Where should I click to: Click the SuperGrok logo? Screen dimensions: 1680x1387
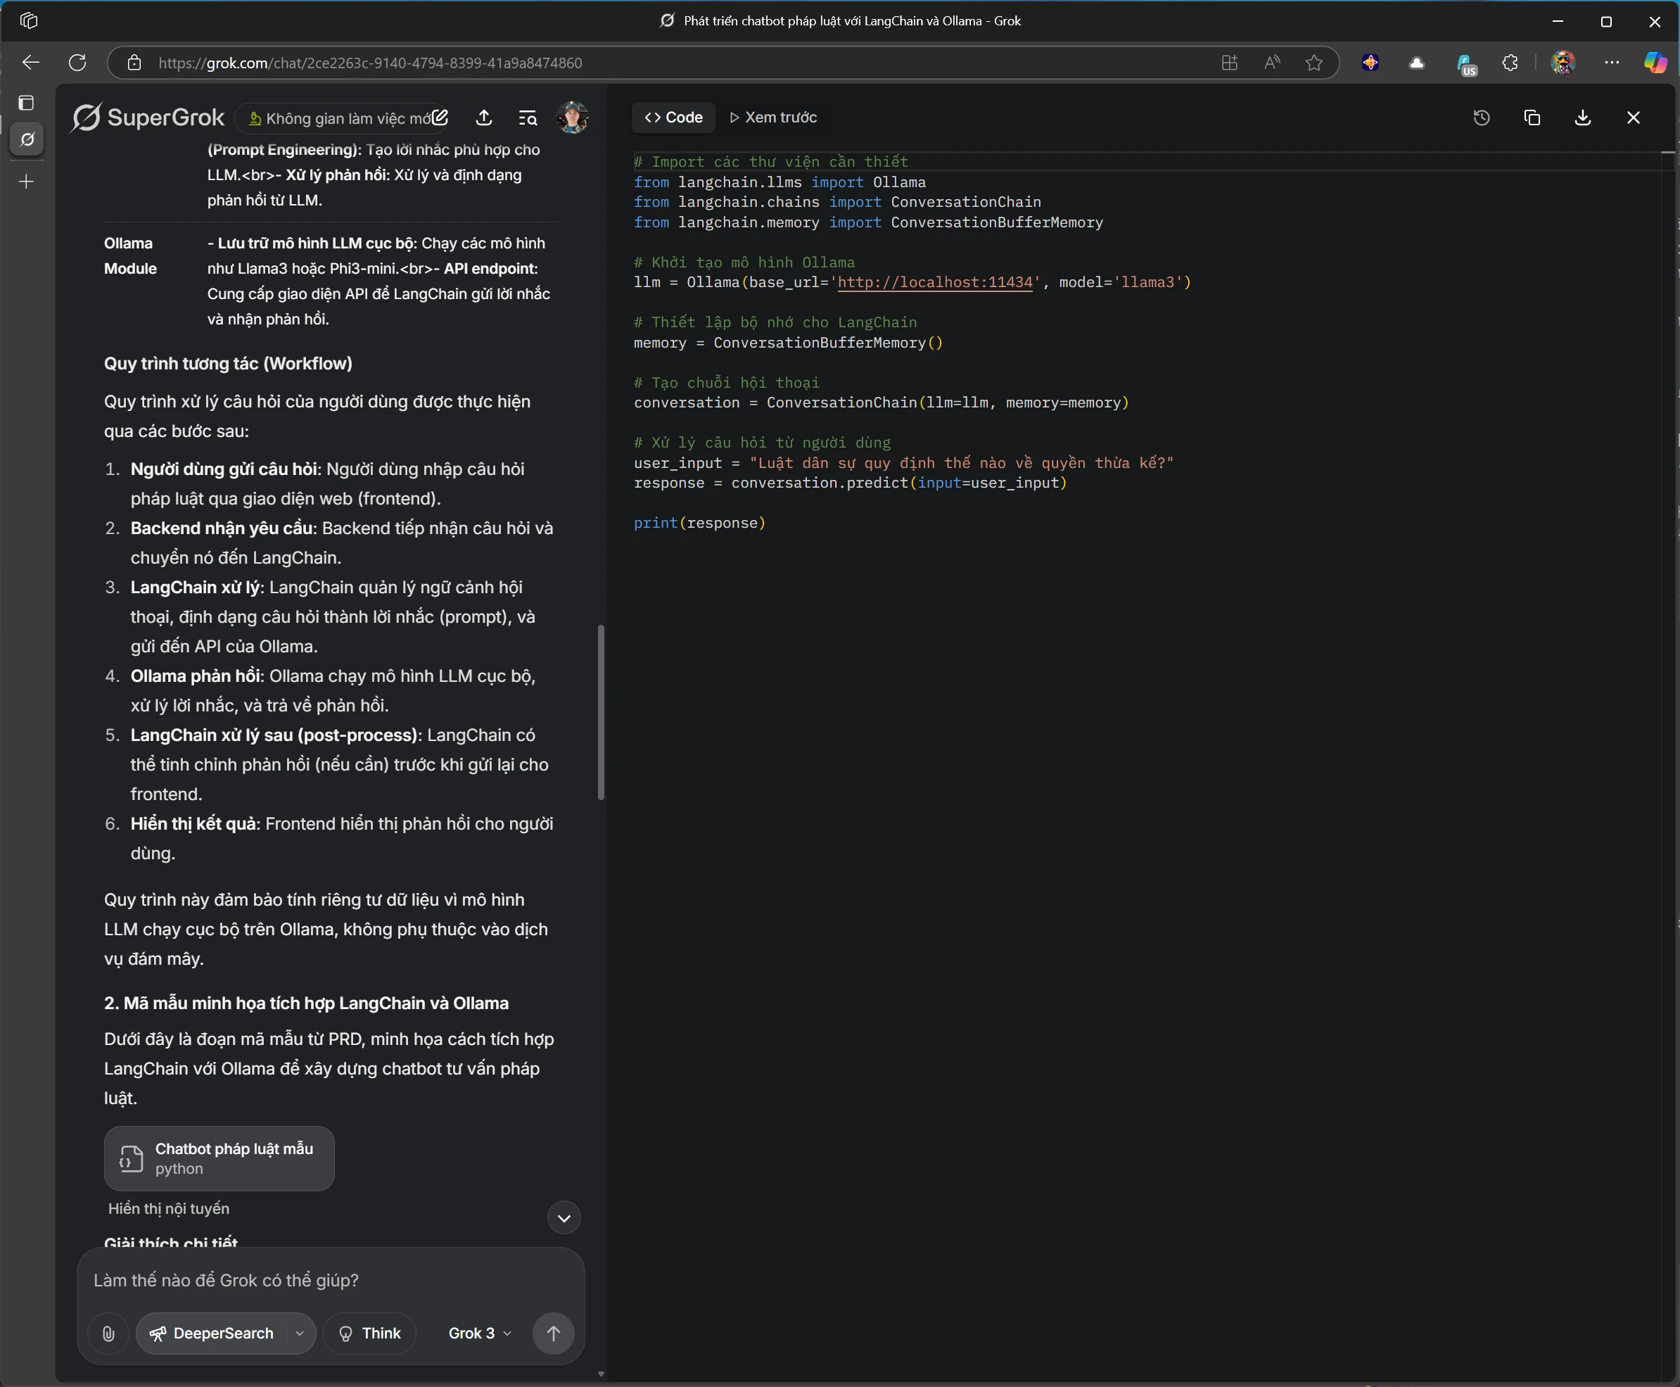coord(147,118)
